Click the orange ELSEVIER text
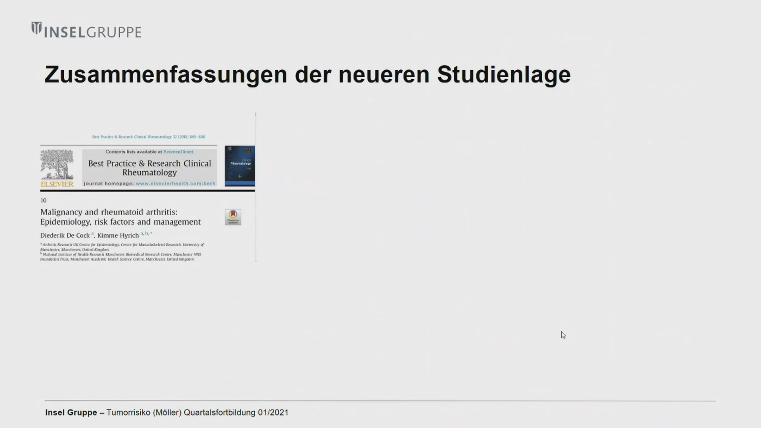 (x=57, y=184)
